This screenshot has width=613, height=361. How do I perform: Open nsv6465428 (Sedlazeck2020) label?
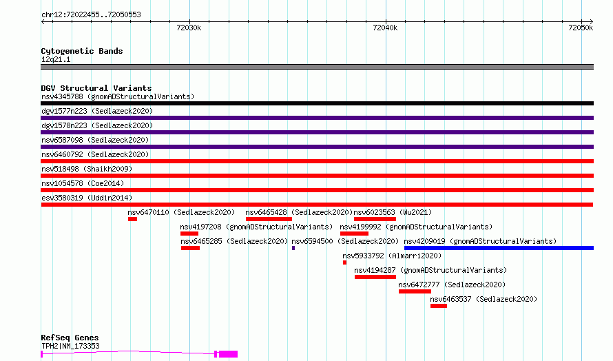(x=299, y=212)
